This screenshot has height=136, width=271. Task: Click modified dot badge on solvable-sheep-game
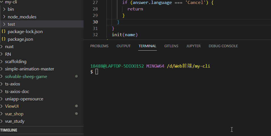pyautogui.click(x=76, y=76)
